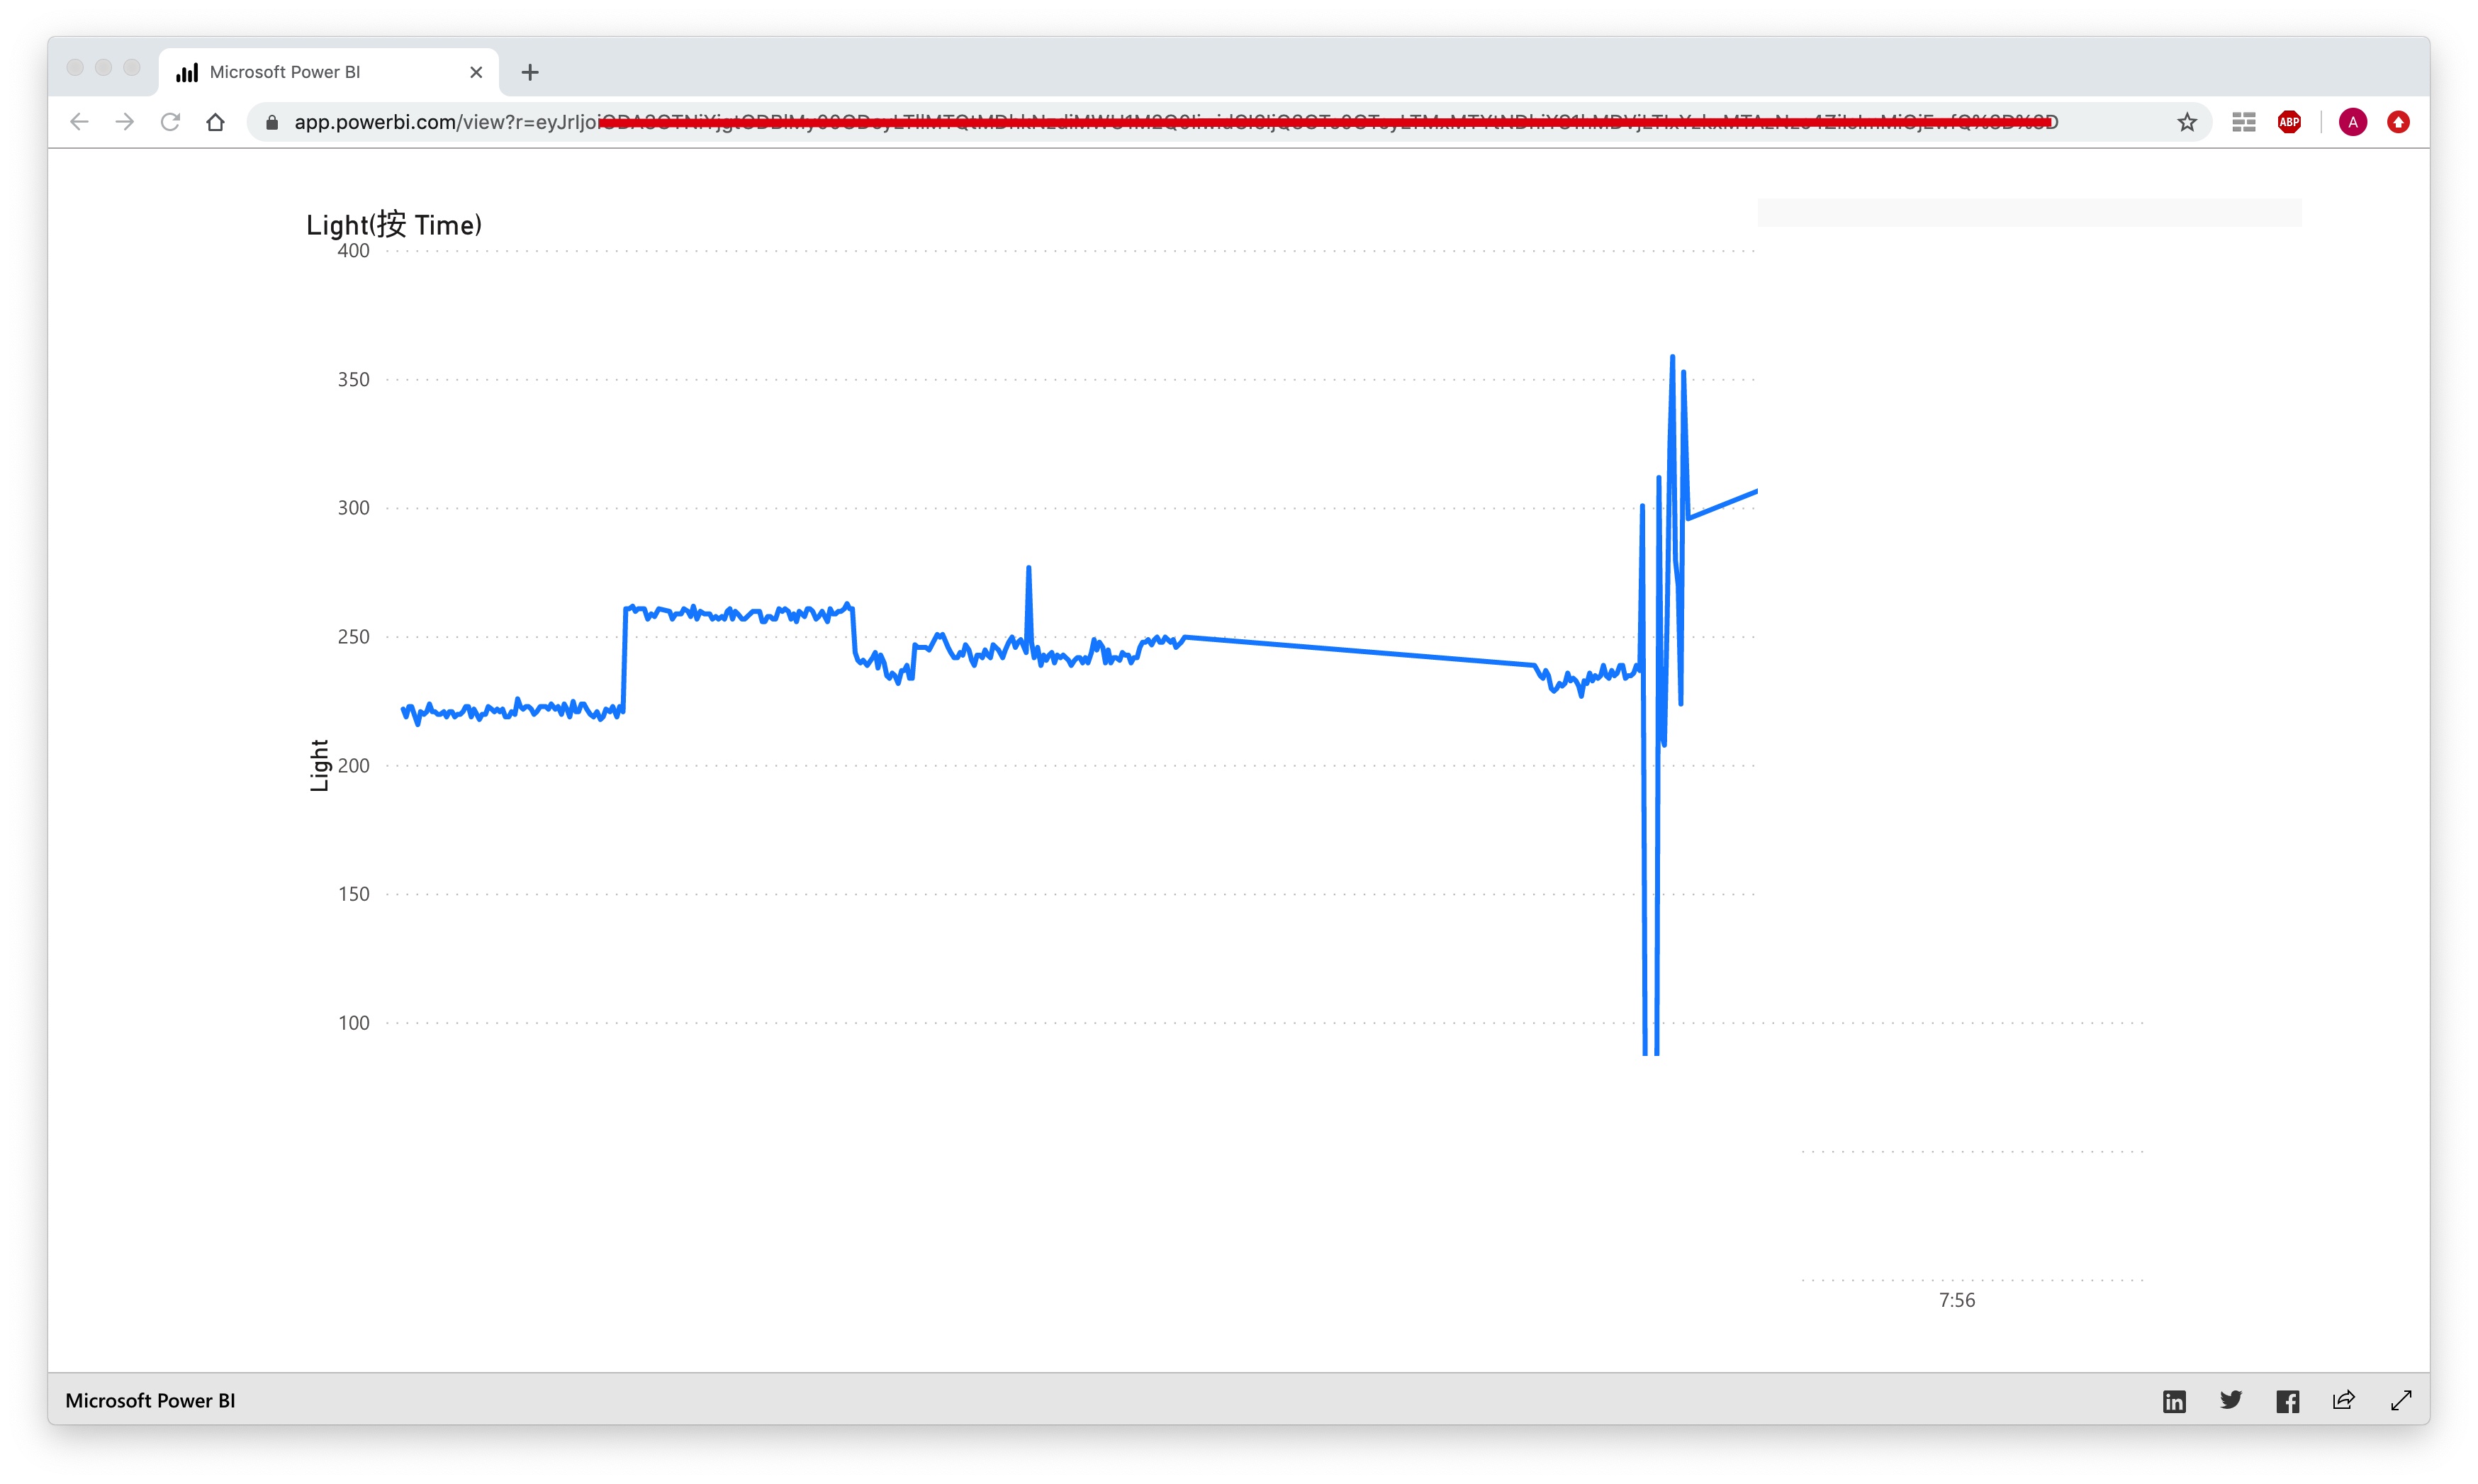This screenshot has height=1484, width=2478.
Task: Click the Microsoft Power BI footer link
Action: [150, 1401]
